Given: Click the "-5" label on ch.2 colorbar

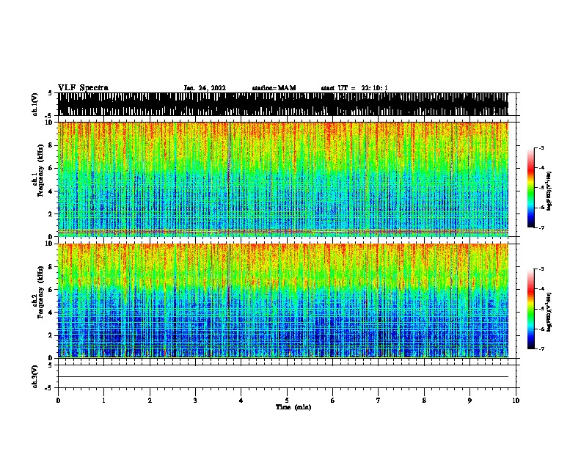Looking at the screenshot, I should [541, 309].
